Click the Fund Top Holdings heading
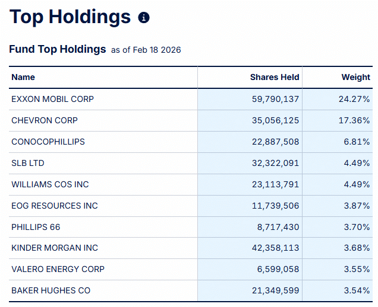 (x=57, y=49)
